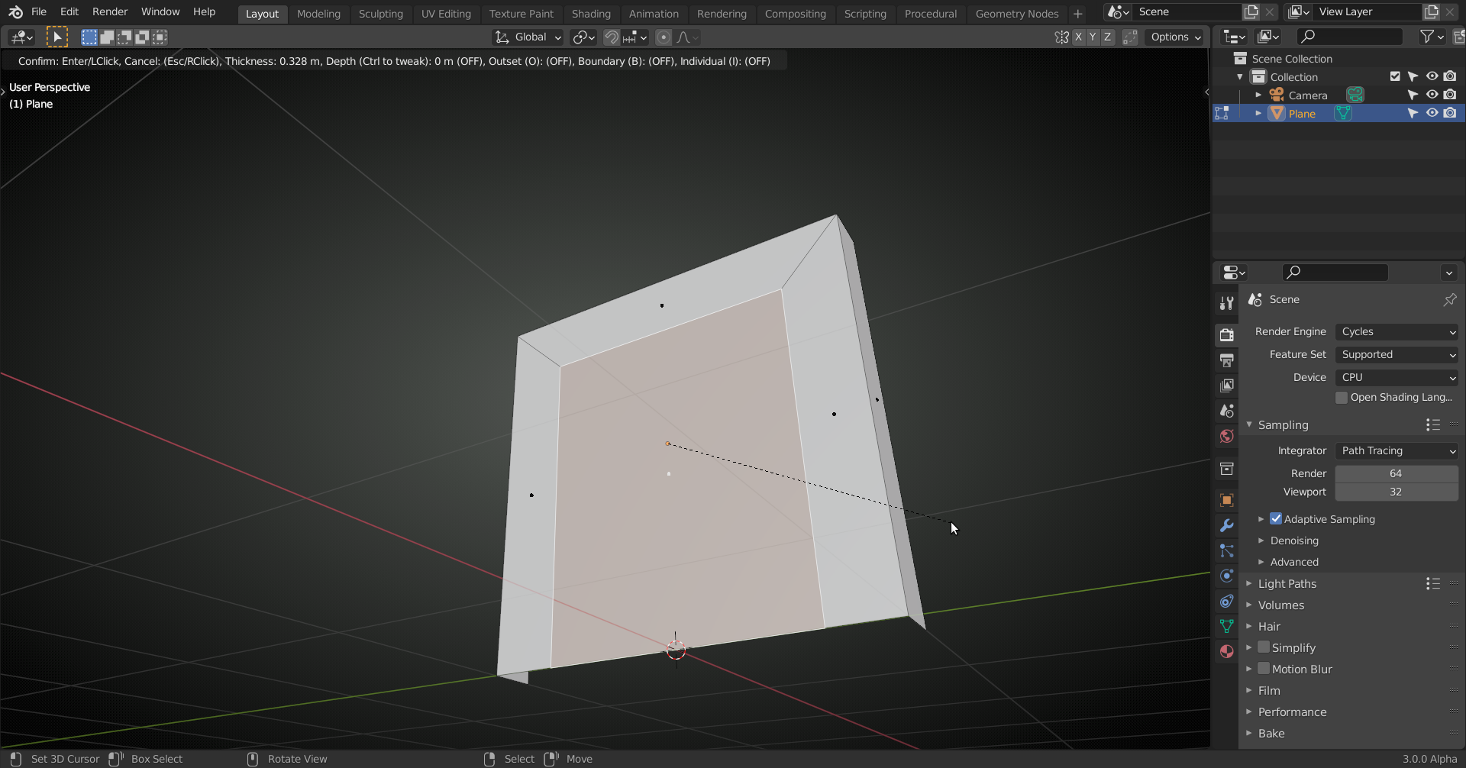Collapse the Sampling panel

coord(1249,424)
